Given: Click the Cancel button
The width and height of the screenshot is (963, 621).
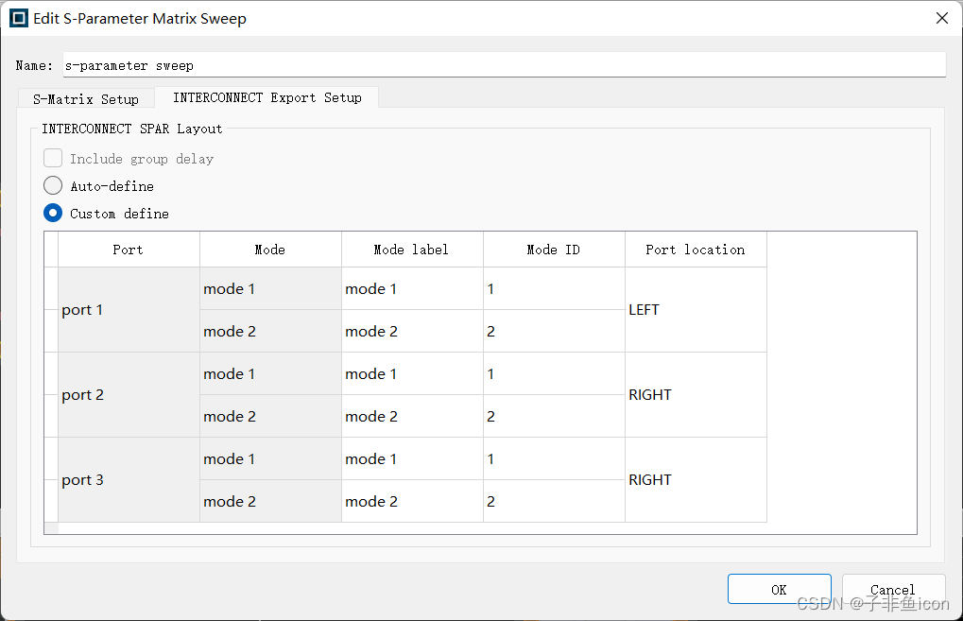Looking at the screenshot, I should [892, 589].
